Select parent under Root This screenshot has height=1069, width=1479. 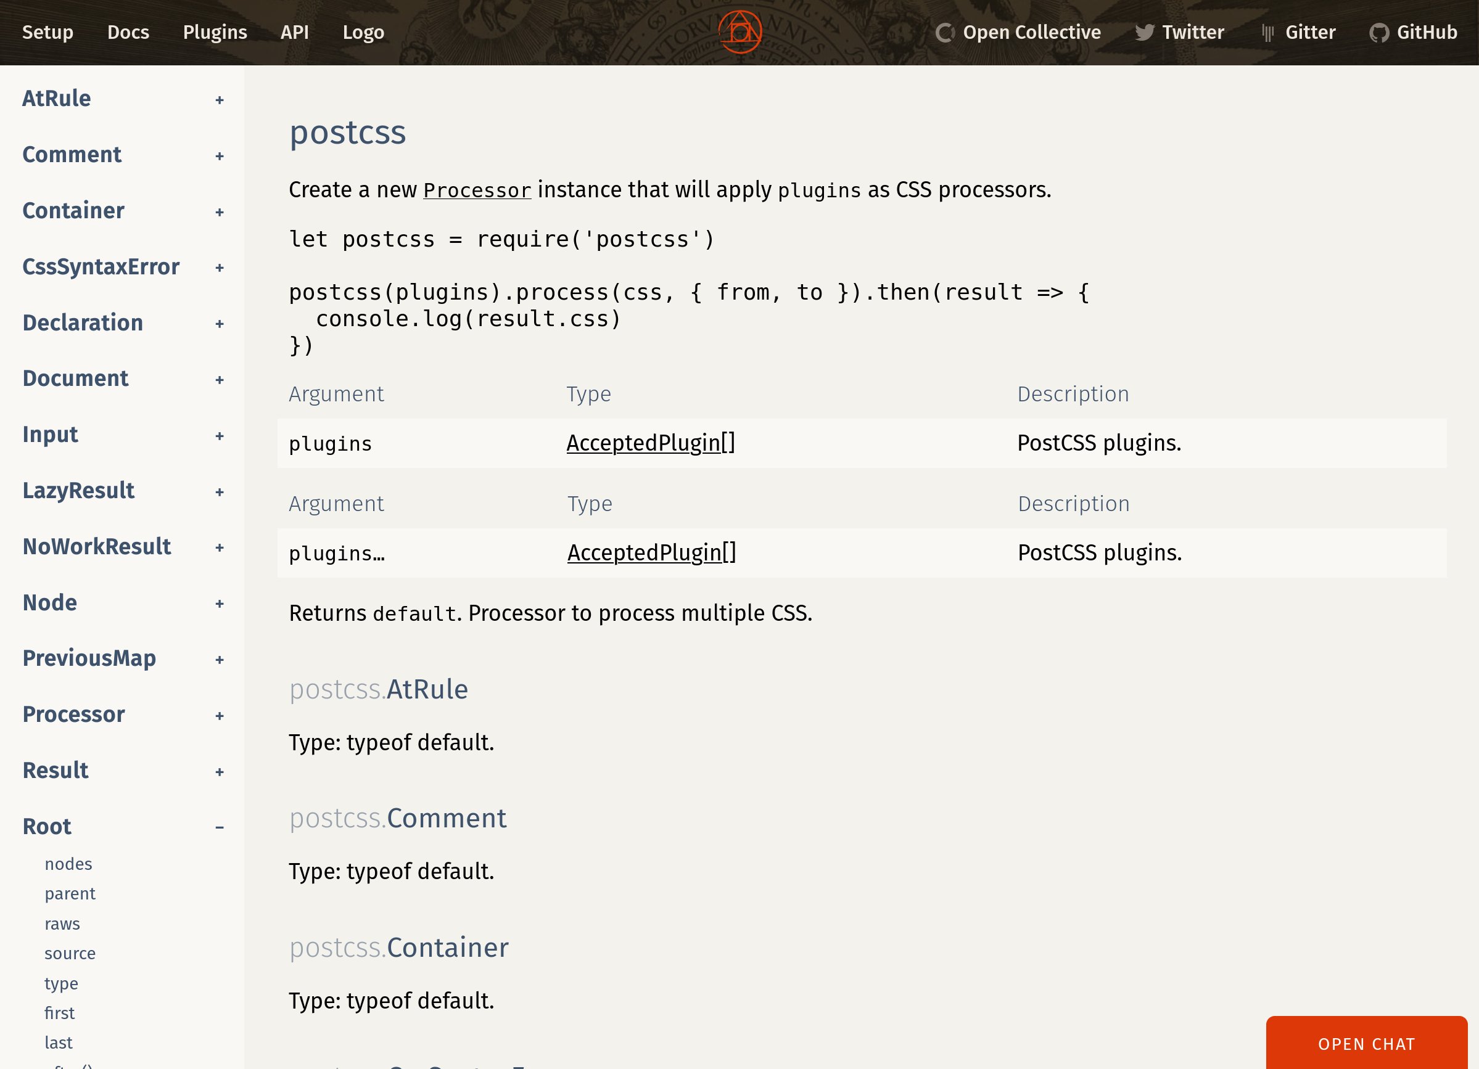pos(70,894)
